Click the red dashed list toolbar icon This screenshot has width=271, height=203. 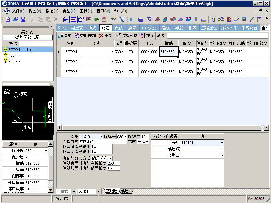click(x=104, y=19)
